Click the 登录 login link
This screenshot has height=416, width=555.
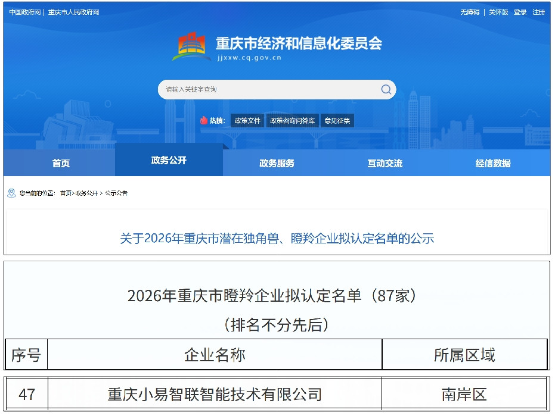click(x=520, y=12)
